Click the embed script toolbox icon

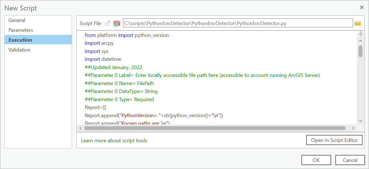[117, 23]
